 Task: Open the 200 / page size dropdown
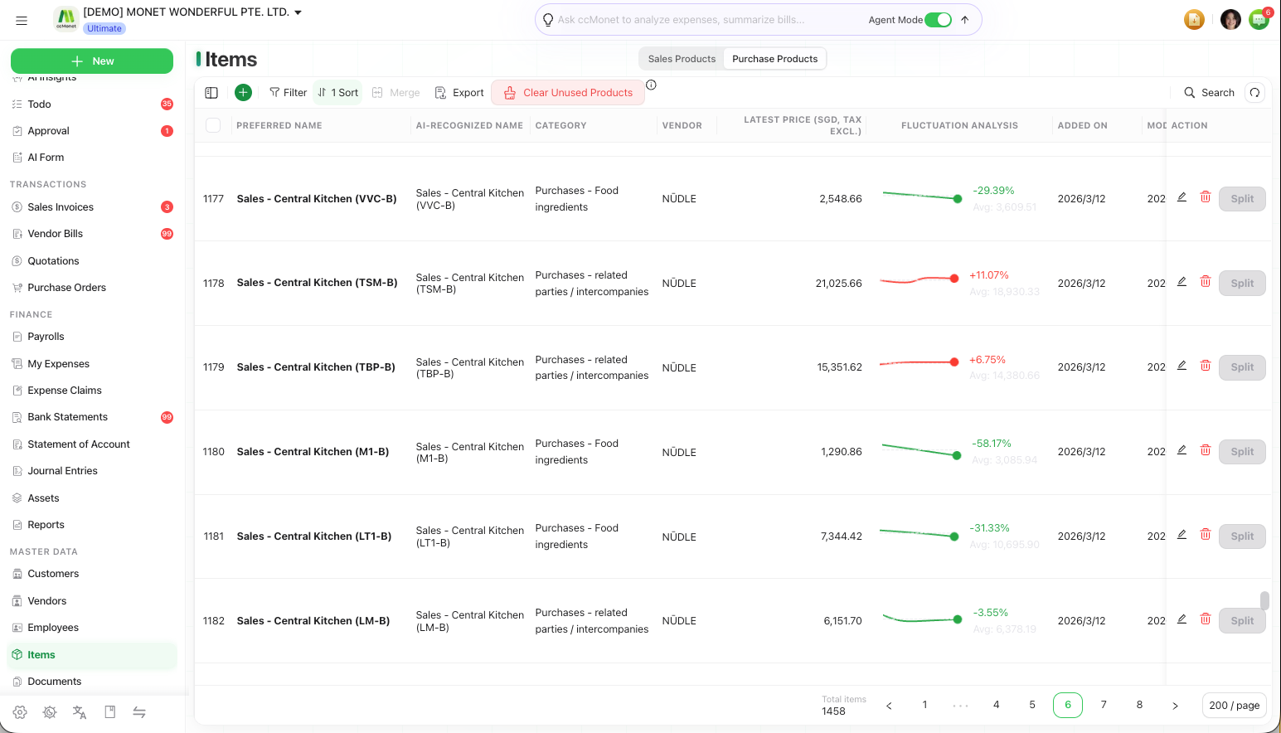(1235, 706)
